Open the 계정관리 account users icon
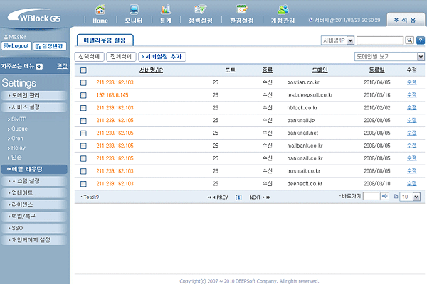The height and width of the screenshot is (284, 427). 283,10
